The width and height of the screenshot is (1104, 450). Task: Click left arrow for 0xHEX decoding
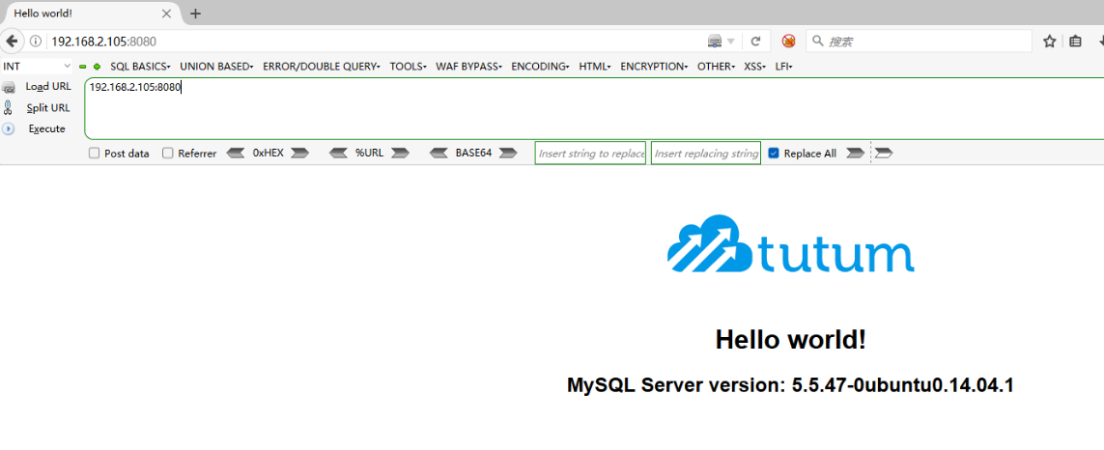tap(236, 153)
